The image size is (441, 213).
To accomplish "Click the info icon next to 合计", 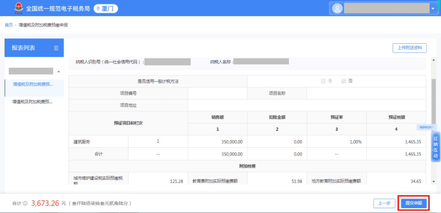I will pos(25,203).
